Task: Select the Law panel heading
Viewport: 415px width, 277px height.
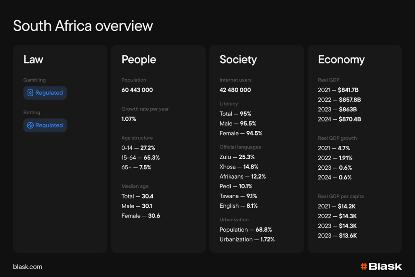Action: (x=33, y=60)
